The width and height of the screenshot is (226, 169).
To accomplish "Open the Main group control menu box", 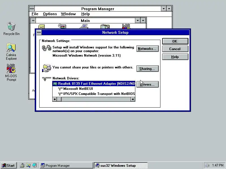I will click(x=33, y=21).
